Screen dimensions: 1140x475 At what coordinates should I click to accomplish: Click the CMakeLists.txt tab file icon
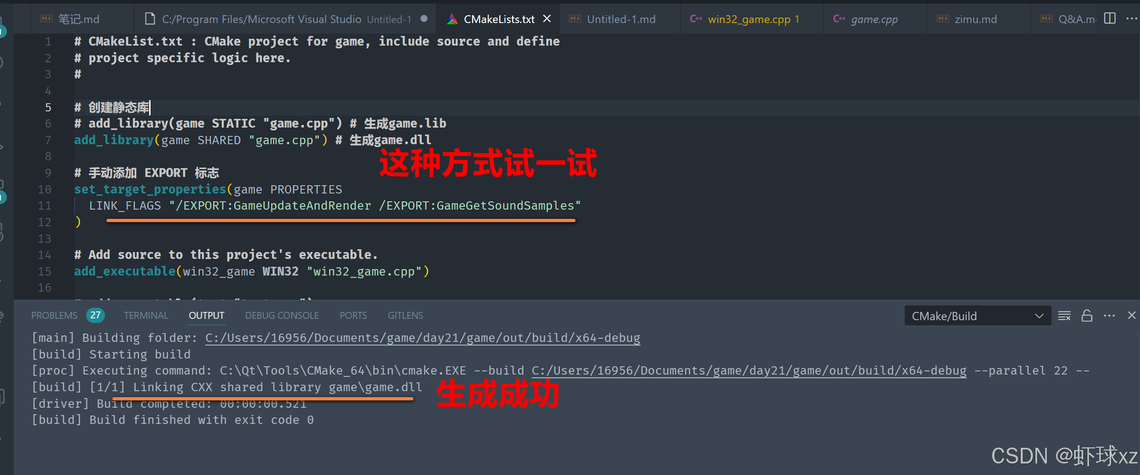(x=453, y=19)
